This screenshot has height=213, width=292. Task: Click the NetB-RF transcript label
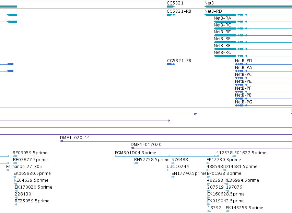[222, 39]
